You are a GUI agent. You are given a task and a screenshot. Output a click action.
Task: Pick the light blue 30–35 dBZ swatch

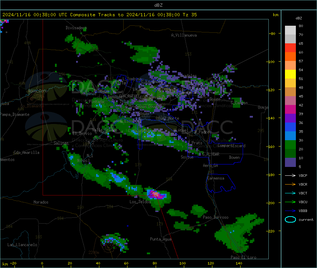[290, 136]
